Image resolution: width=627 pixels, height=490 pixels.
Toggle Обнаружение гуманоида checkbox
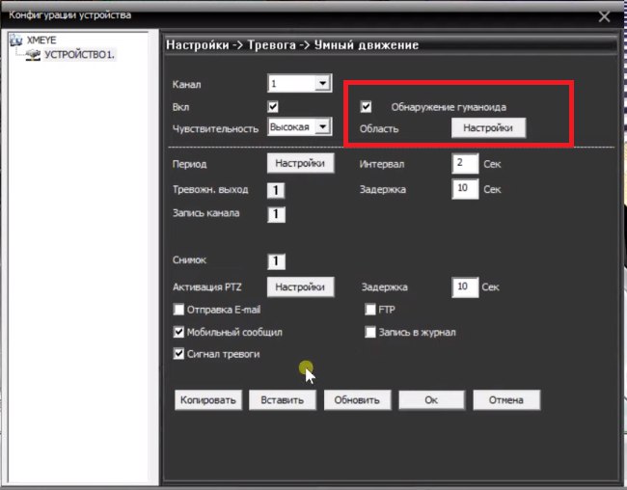pyautogui.click(x=366, y=107)
